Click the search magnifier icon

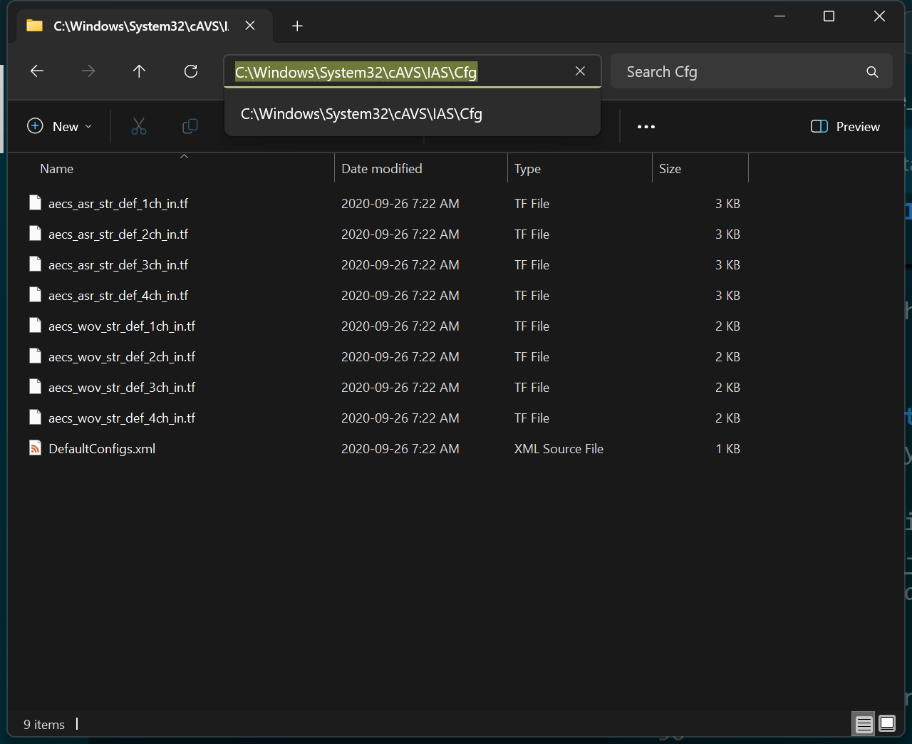[x=872, y=72]
